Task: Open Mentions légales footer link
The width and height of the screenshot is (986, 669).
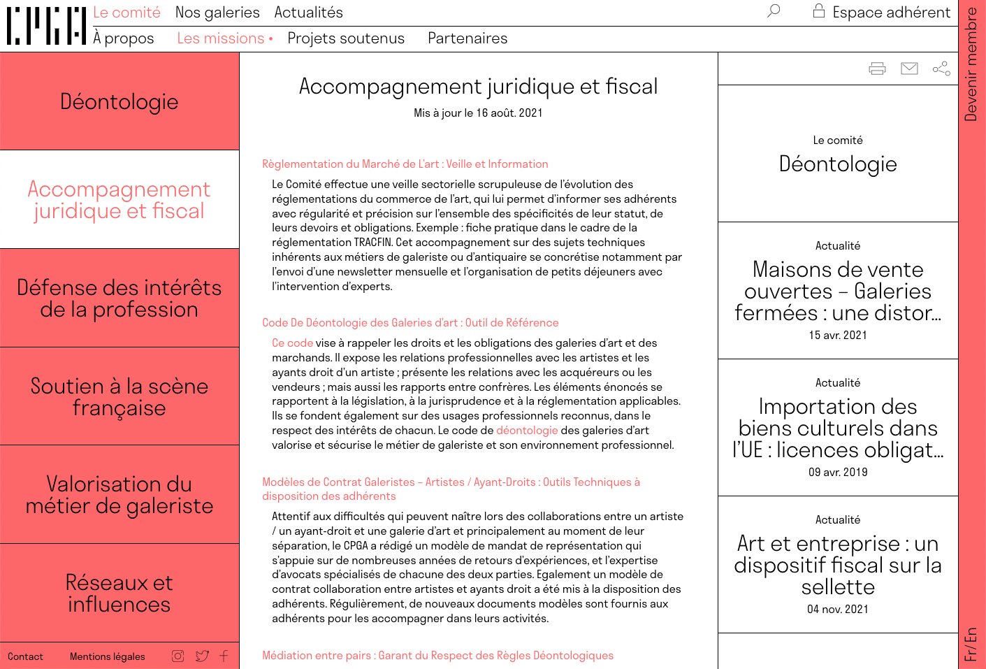Action: coord(108,656)
